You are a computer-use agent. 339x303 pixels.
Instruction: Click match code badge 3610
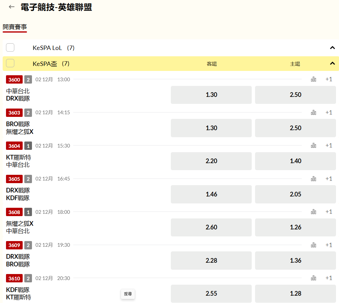[14, 278]
